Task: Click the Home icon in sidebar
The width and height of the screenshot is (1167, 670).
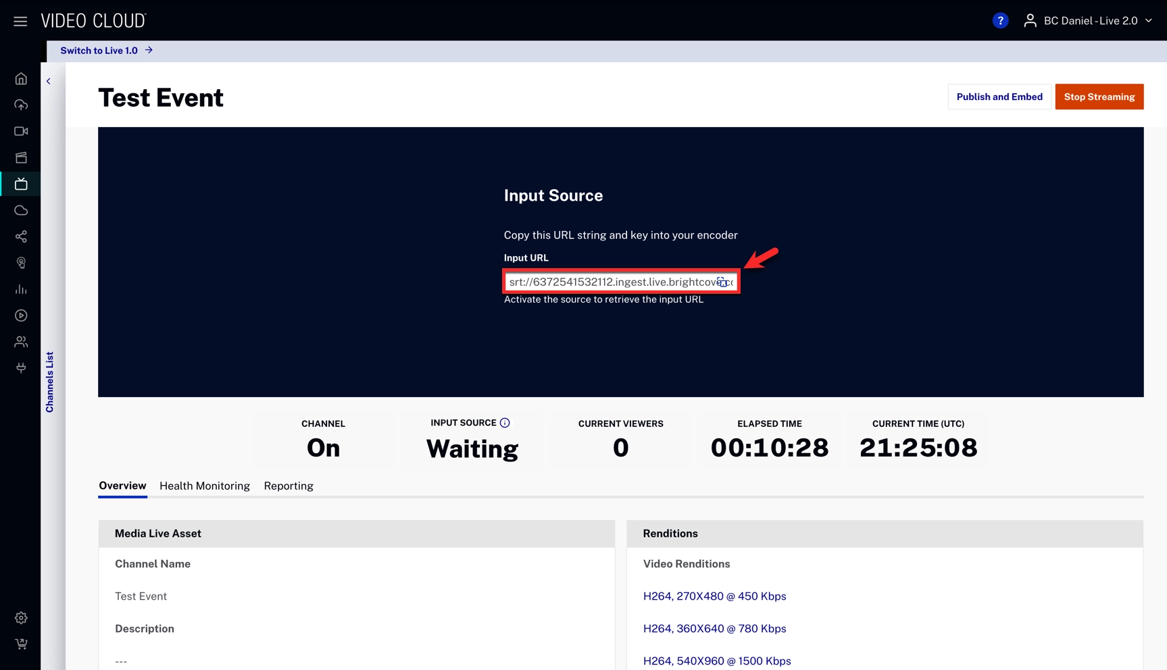Action: click(x=21, y=79)
